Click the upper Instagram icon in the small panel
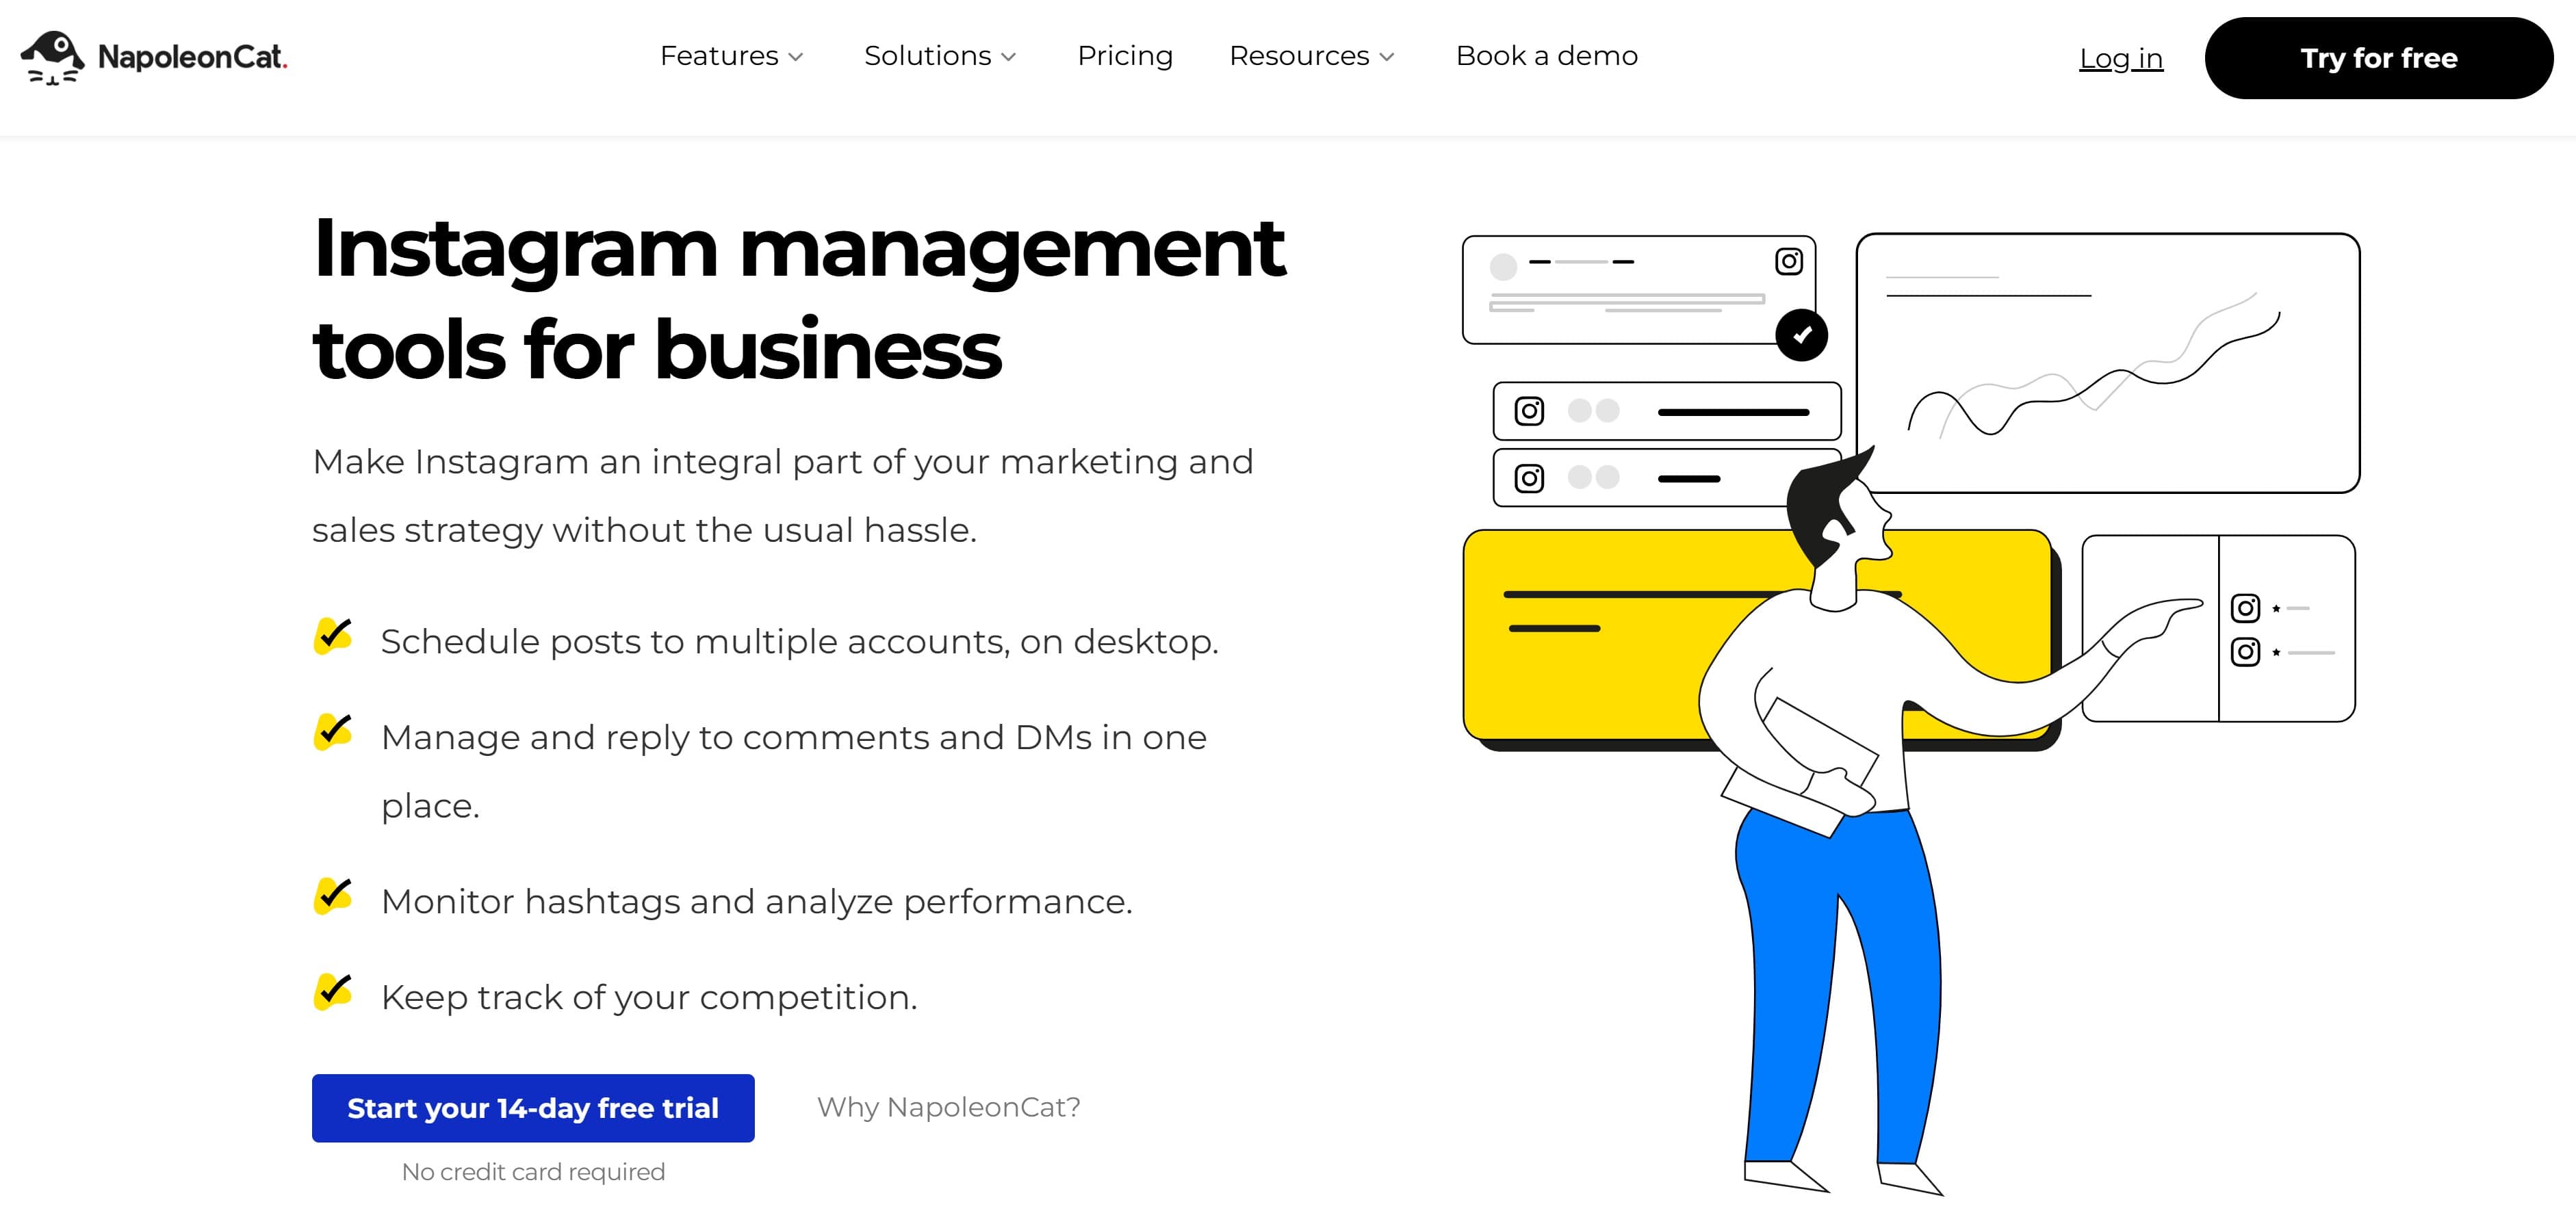This screenshot has width=2576, height=1226. tap(2245, 608)
